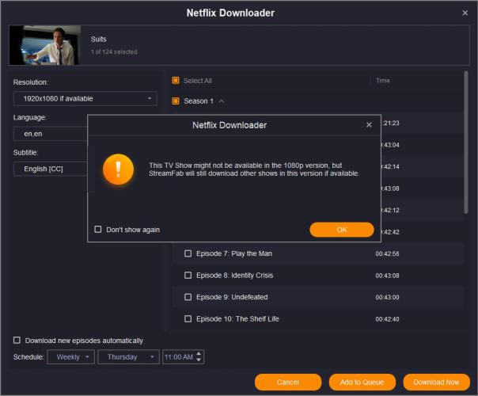Screen dimensions: 478x396
Task: Check Episode 9: Undefeated
Action: coord(188,297)
